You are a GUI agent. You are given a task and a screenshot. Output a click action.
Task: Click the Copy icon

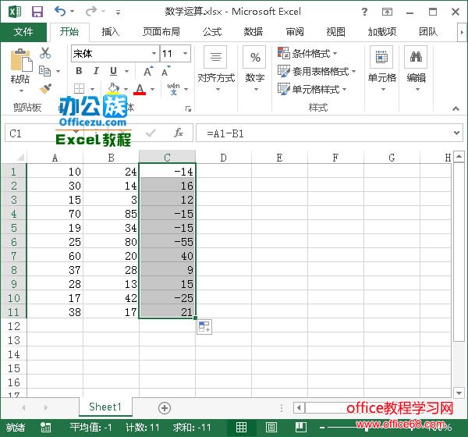pos(45,71)
